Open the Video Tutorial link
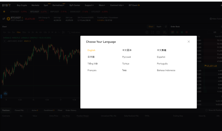Image resolution: width=222 pixels, height=131 pixels. click(216, 19)
